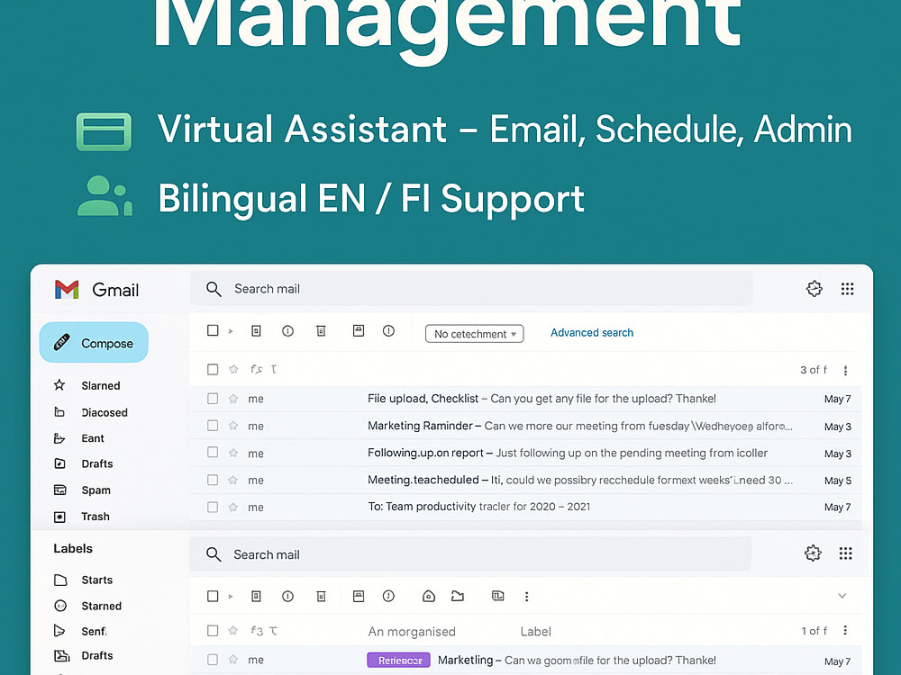901x675 pixels.
Task: Click the Gmail logo icon
Action: point(67,289)
